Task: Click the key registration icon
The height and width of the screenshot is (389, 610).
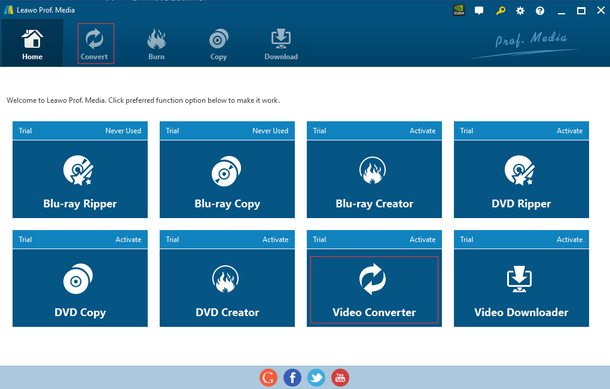Action: click(500, 11)
